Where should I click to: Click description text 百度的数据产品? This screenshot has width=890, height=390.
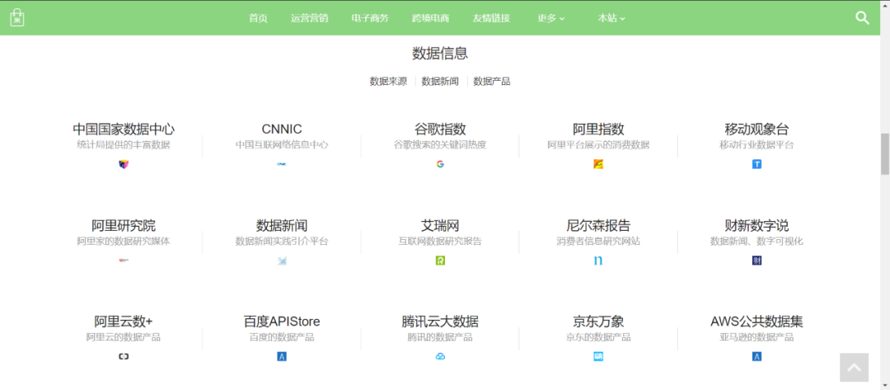pos(282,337)
